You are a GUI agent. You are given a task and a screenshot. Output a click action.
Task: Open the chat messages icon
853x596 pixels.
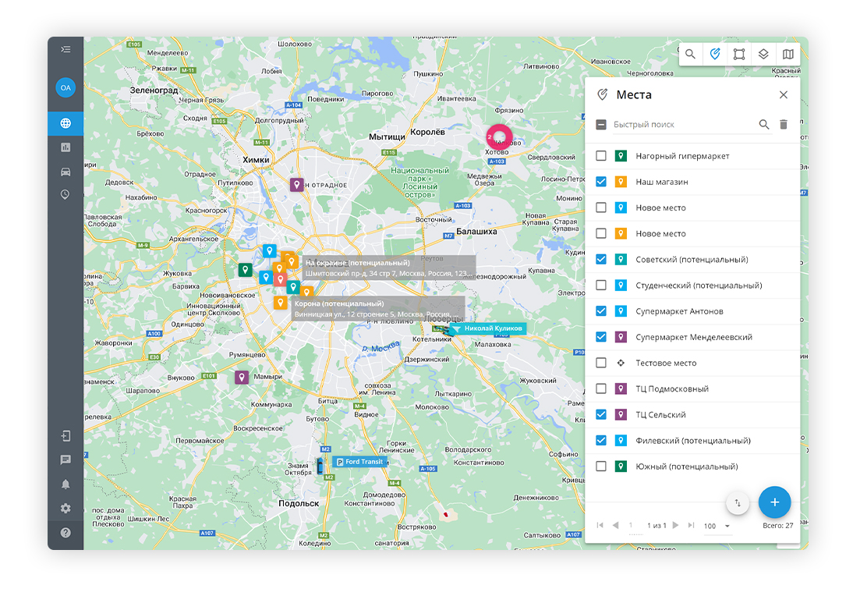tap(65, 460)
